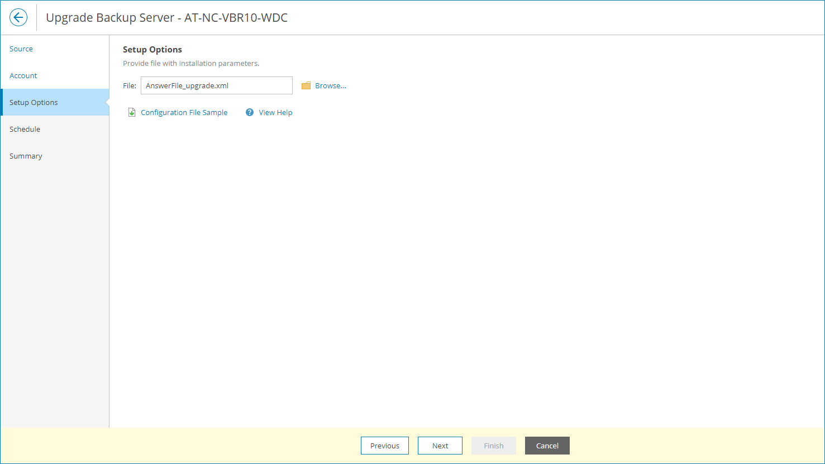The image size is (825, 464).
Task: Download the Configuration File Sample
Action: (184, 112)
